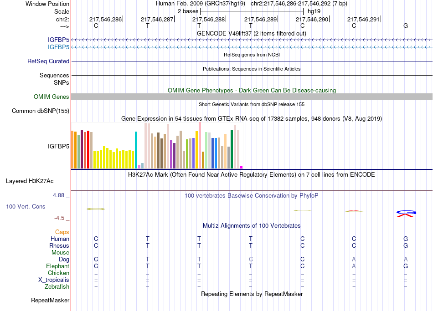This screenshot has height=311, width=433.
Task: Open the Common dbSNP(155) track label
Action: [40, 111]
